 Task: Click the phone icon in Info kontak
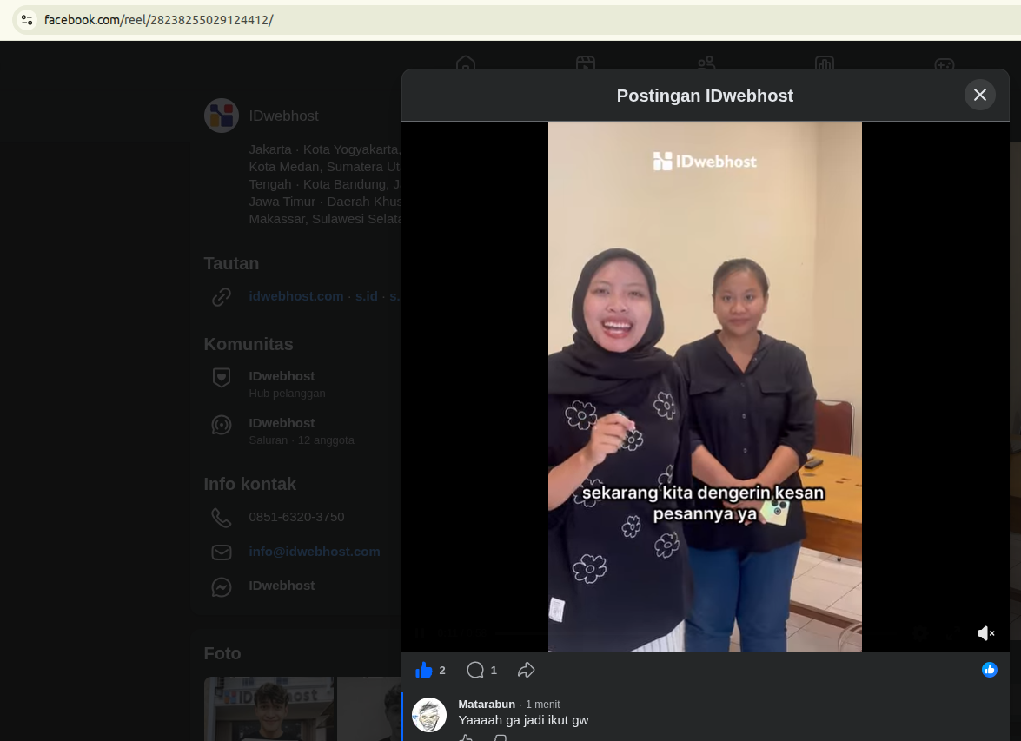[x=222, y=518]
